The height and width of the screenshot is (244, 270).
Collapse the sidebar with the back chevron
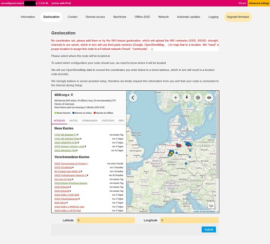point(133,98)
